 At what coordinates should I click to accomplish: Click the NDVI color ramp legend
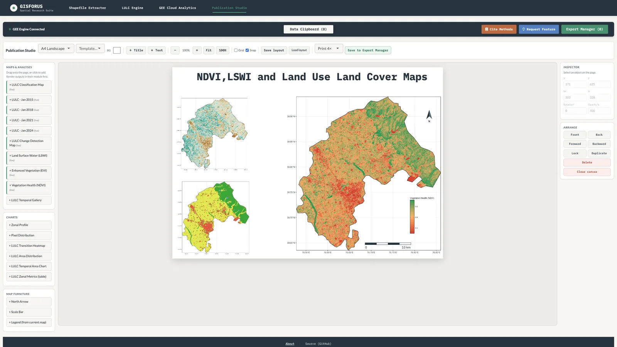point(412,217)
